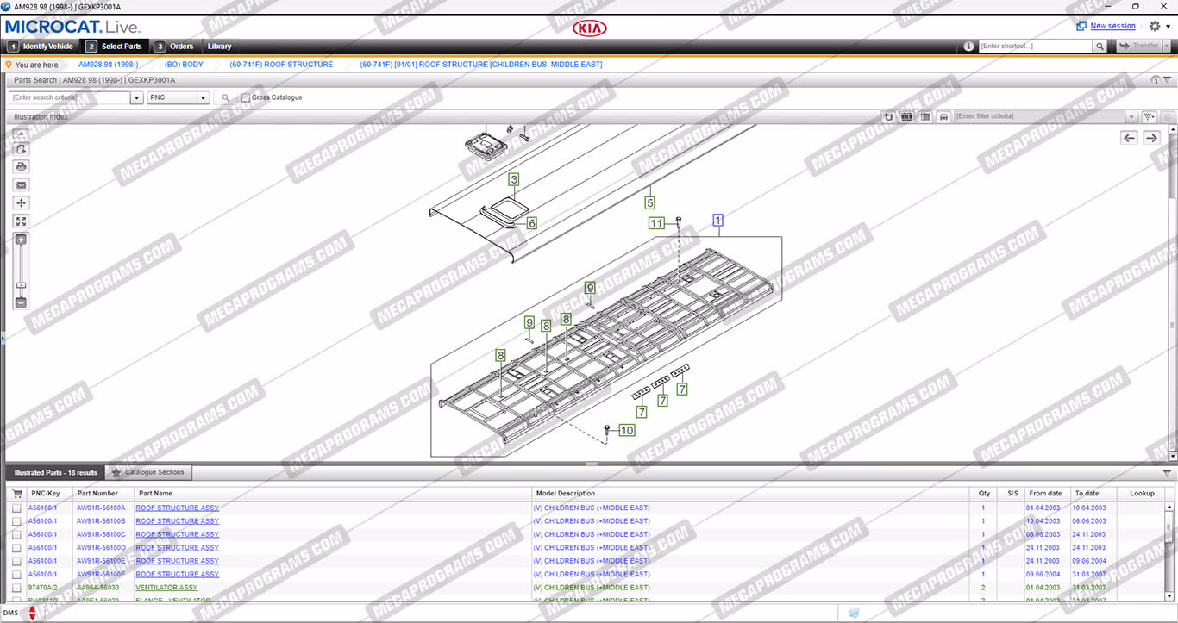Click callout 11 on the illustration
This screenshot has height=623, width=1178.
tap(657, 224)
